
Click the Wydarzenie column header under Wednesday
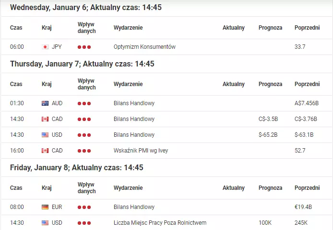[x=128, y=28]
